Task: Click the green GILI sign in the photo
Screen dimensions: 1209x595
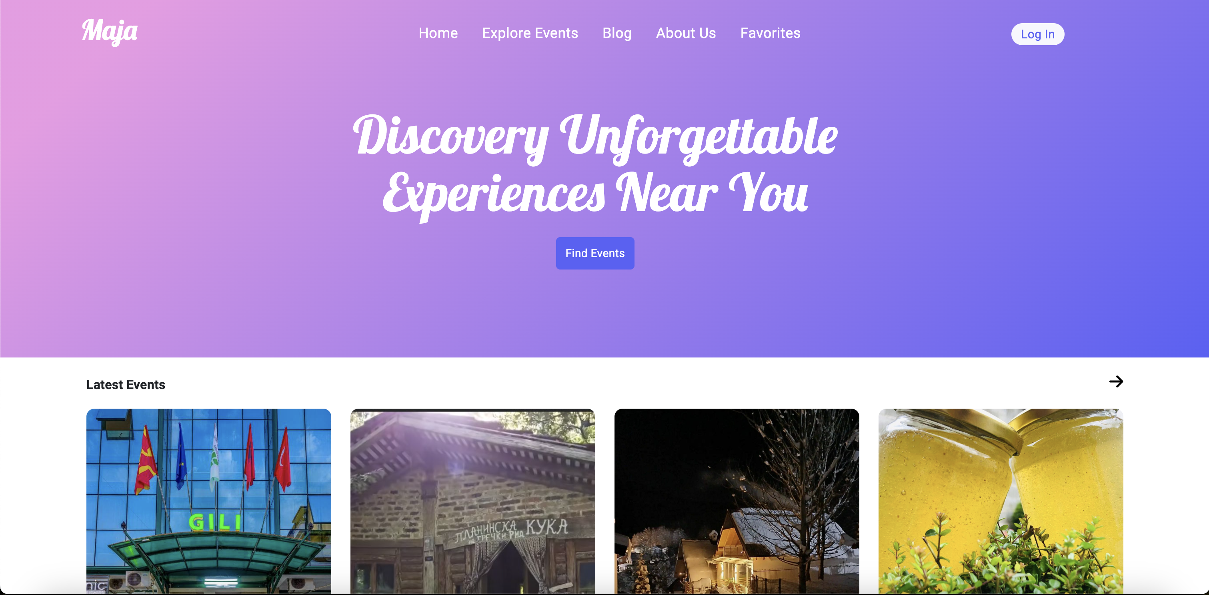Action: tap(215, 522)
